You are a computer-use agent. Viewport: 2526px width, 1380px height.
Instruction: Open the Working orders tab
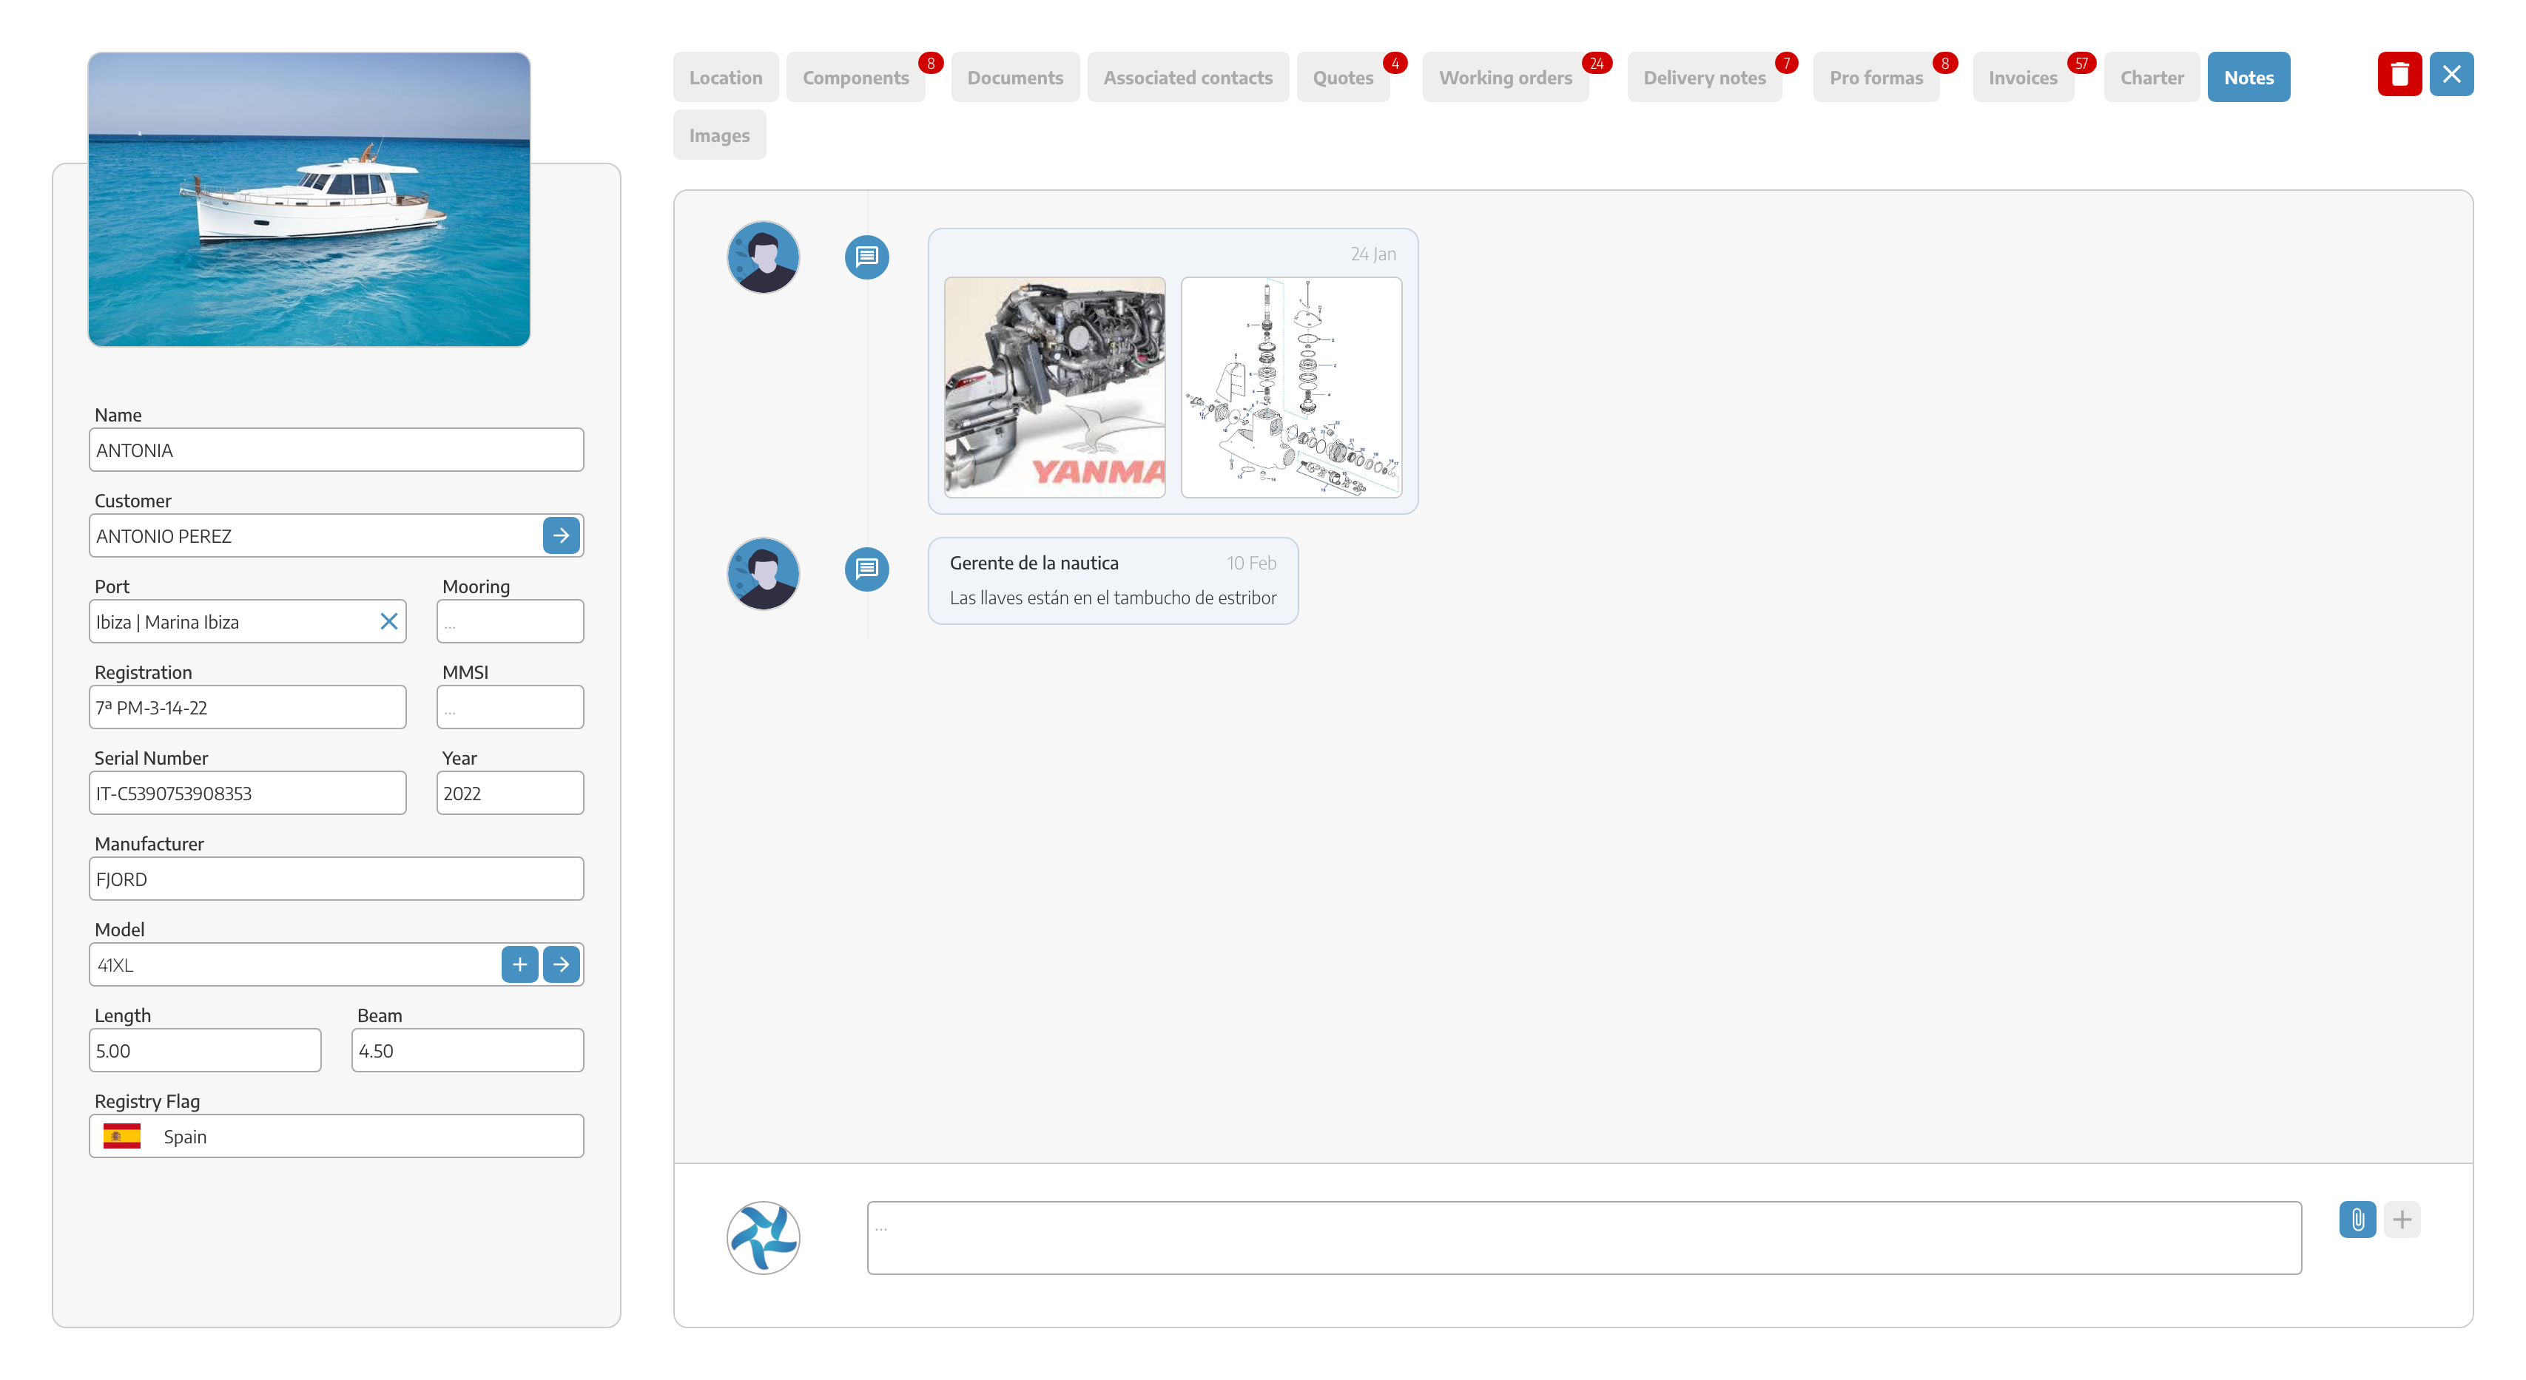point(1505,76)
